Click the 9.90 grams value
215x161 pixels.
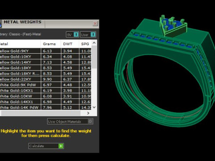coord(47,79)
